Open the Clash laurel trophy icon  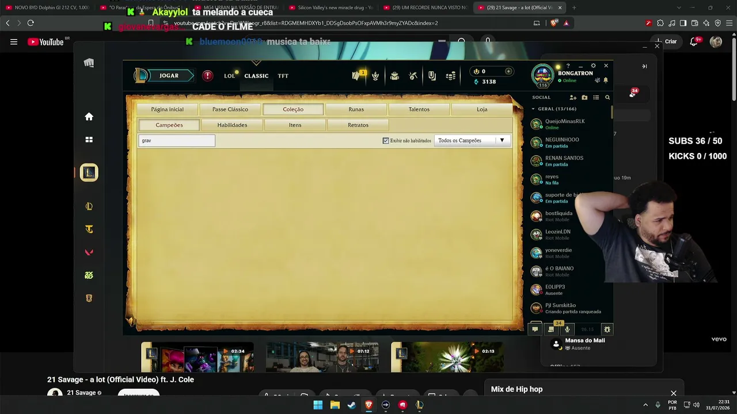point(375,76)
